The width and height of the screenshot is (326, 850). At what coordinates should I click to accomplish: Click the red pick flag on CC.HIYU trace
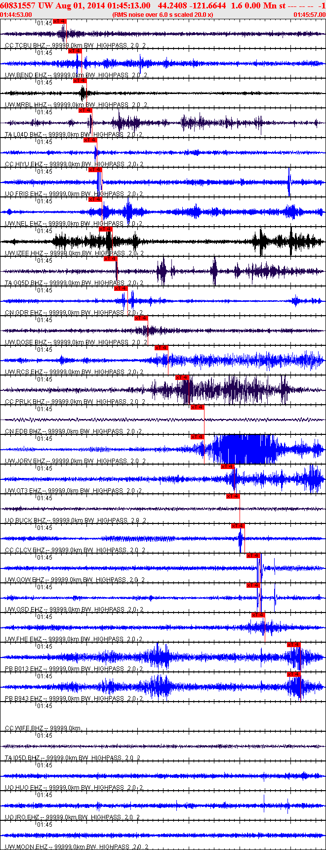tap(90, 140)
